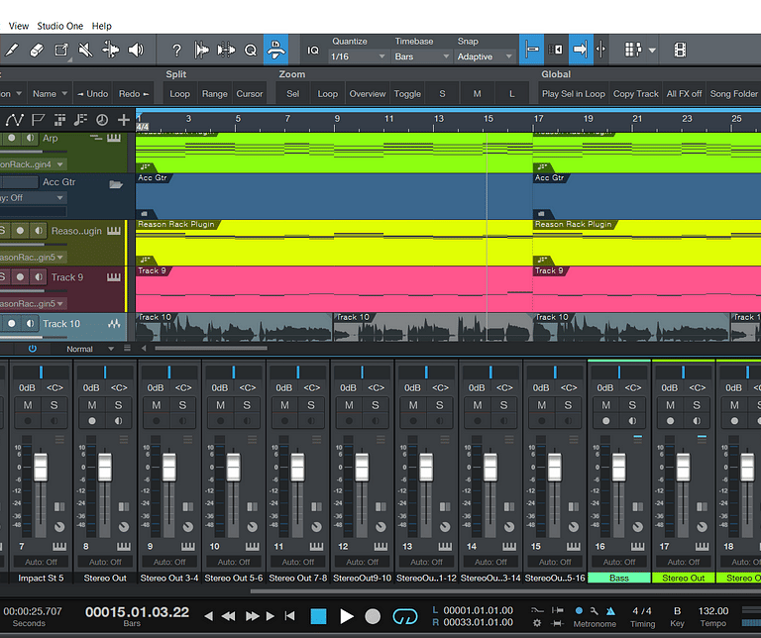Select the Eraser tool in the toolbar
This screenshot has width=761, height=638.
point(38,50)
